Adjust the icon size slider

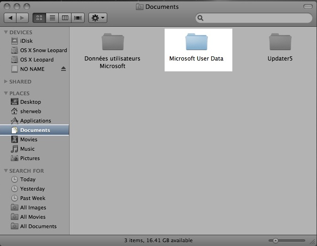pos(276,240)
